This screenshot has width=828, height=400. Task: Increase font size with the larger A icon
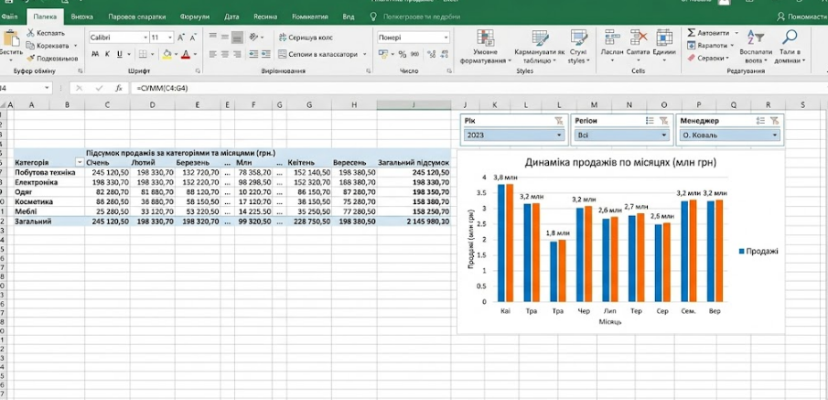[x=181, y=38]
